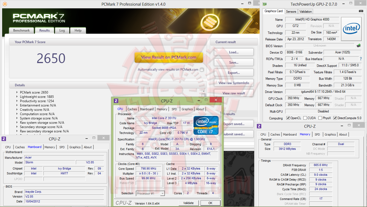Select the PCMark Results tab
The height and width of the screenshot is (207, 367).
click(x=45, y=30)
